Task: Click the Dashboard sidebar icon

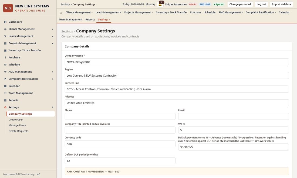Action: pyautogui.click(x=5, y=22)
